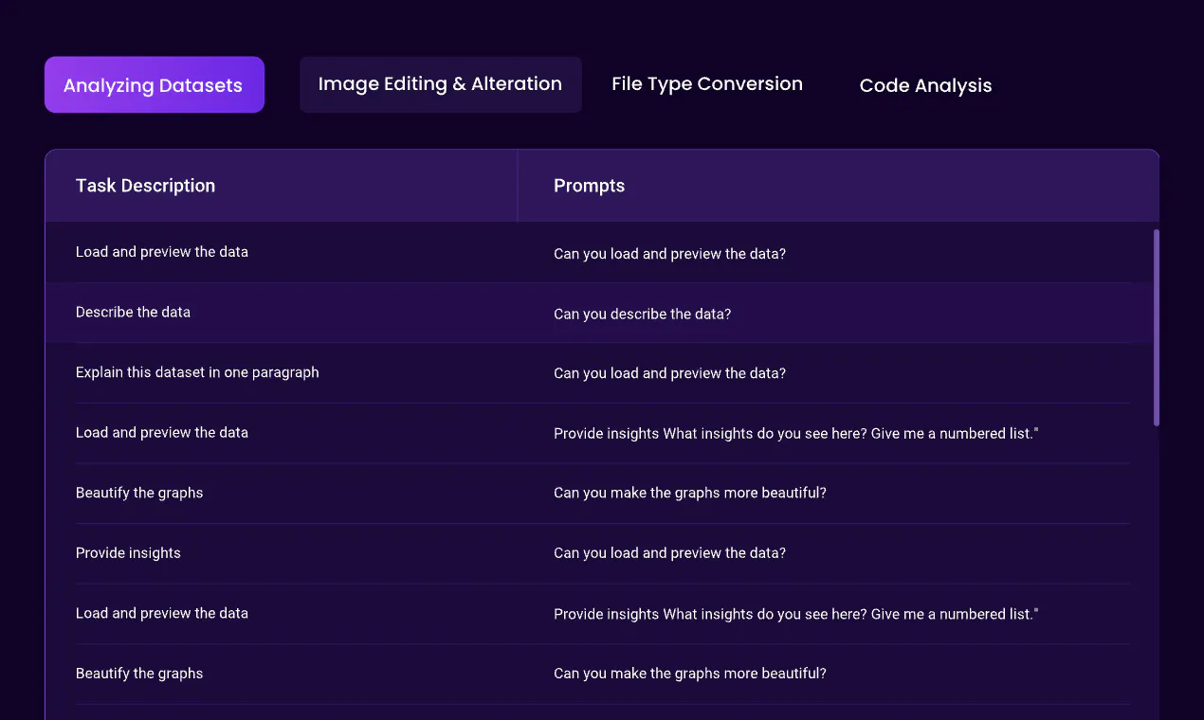Go to the Code Analysis tab
The height and width of the screenshot is (720, 1204).
coord(925,85)
